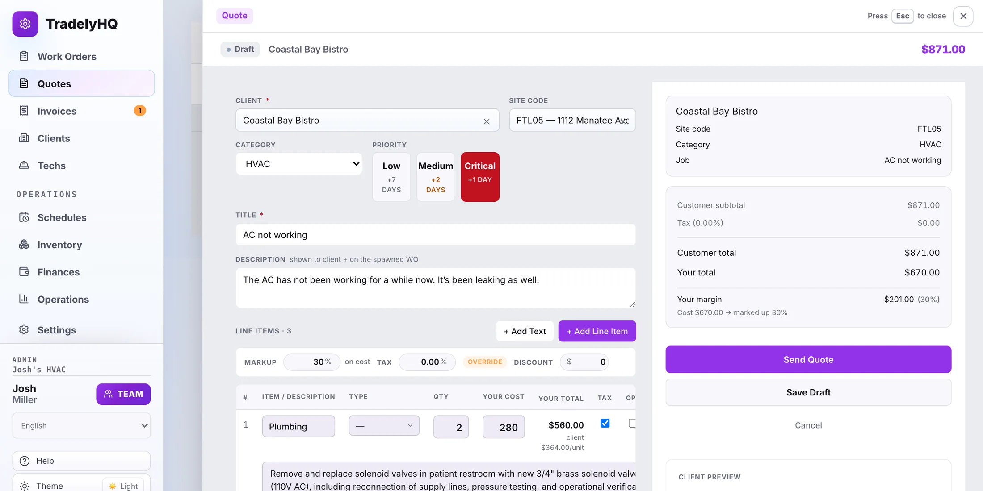This screenshot has width=983, height=491.
Task: Edit the Discount amount field
Action: [x=584, y=362]
